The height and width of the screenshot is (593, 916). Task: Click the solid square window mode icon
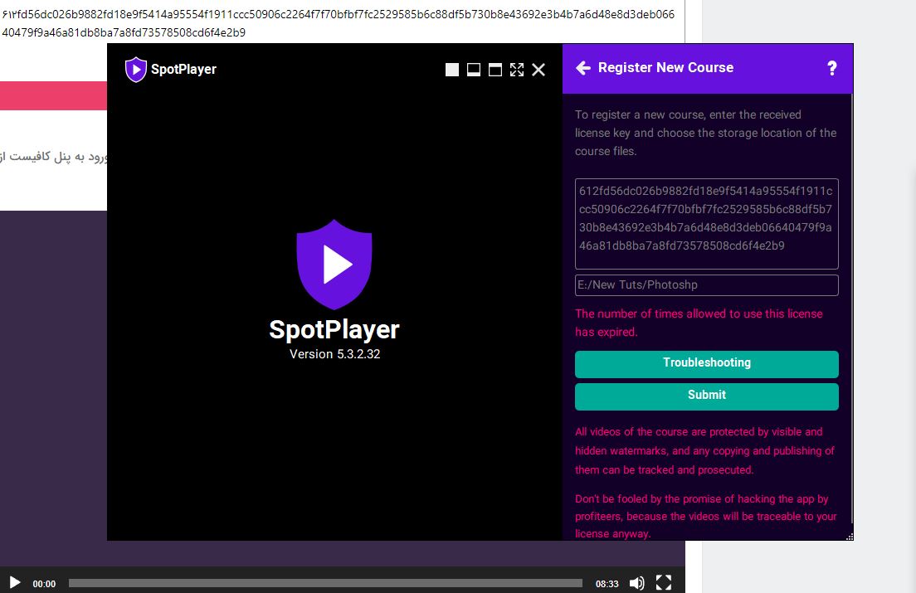[452, 70]
